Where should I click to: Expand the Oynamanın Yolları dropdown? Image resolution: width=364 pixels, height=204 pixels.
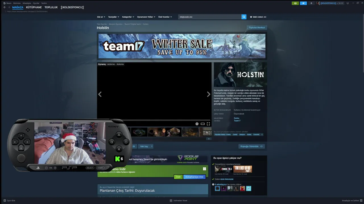click(146, 17)
